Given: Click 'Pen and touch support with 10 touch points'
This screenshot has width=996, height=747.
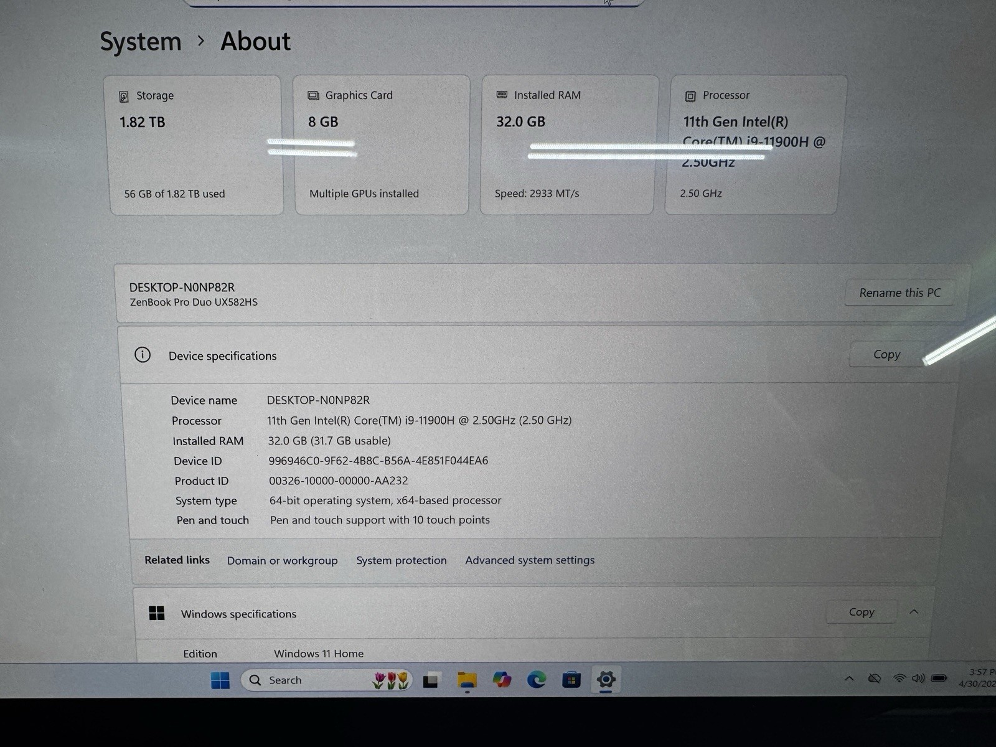Looking at the screenshot, I should 380,520.
